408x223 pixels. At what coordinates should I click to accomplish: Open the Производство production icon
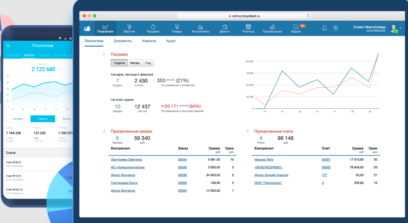[272, 27]
